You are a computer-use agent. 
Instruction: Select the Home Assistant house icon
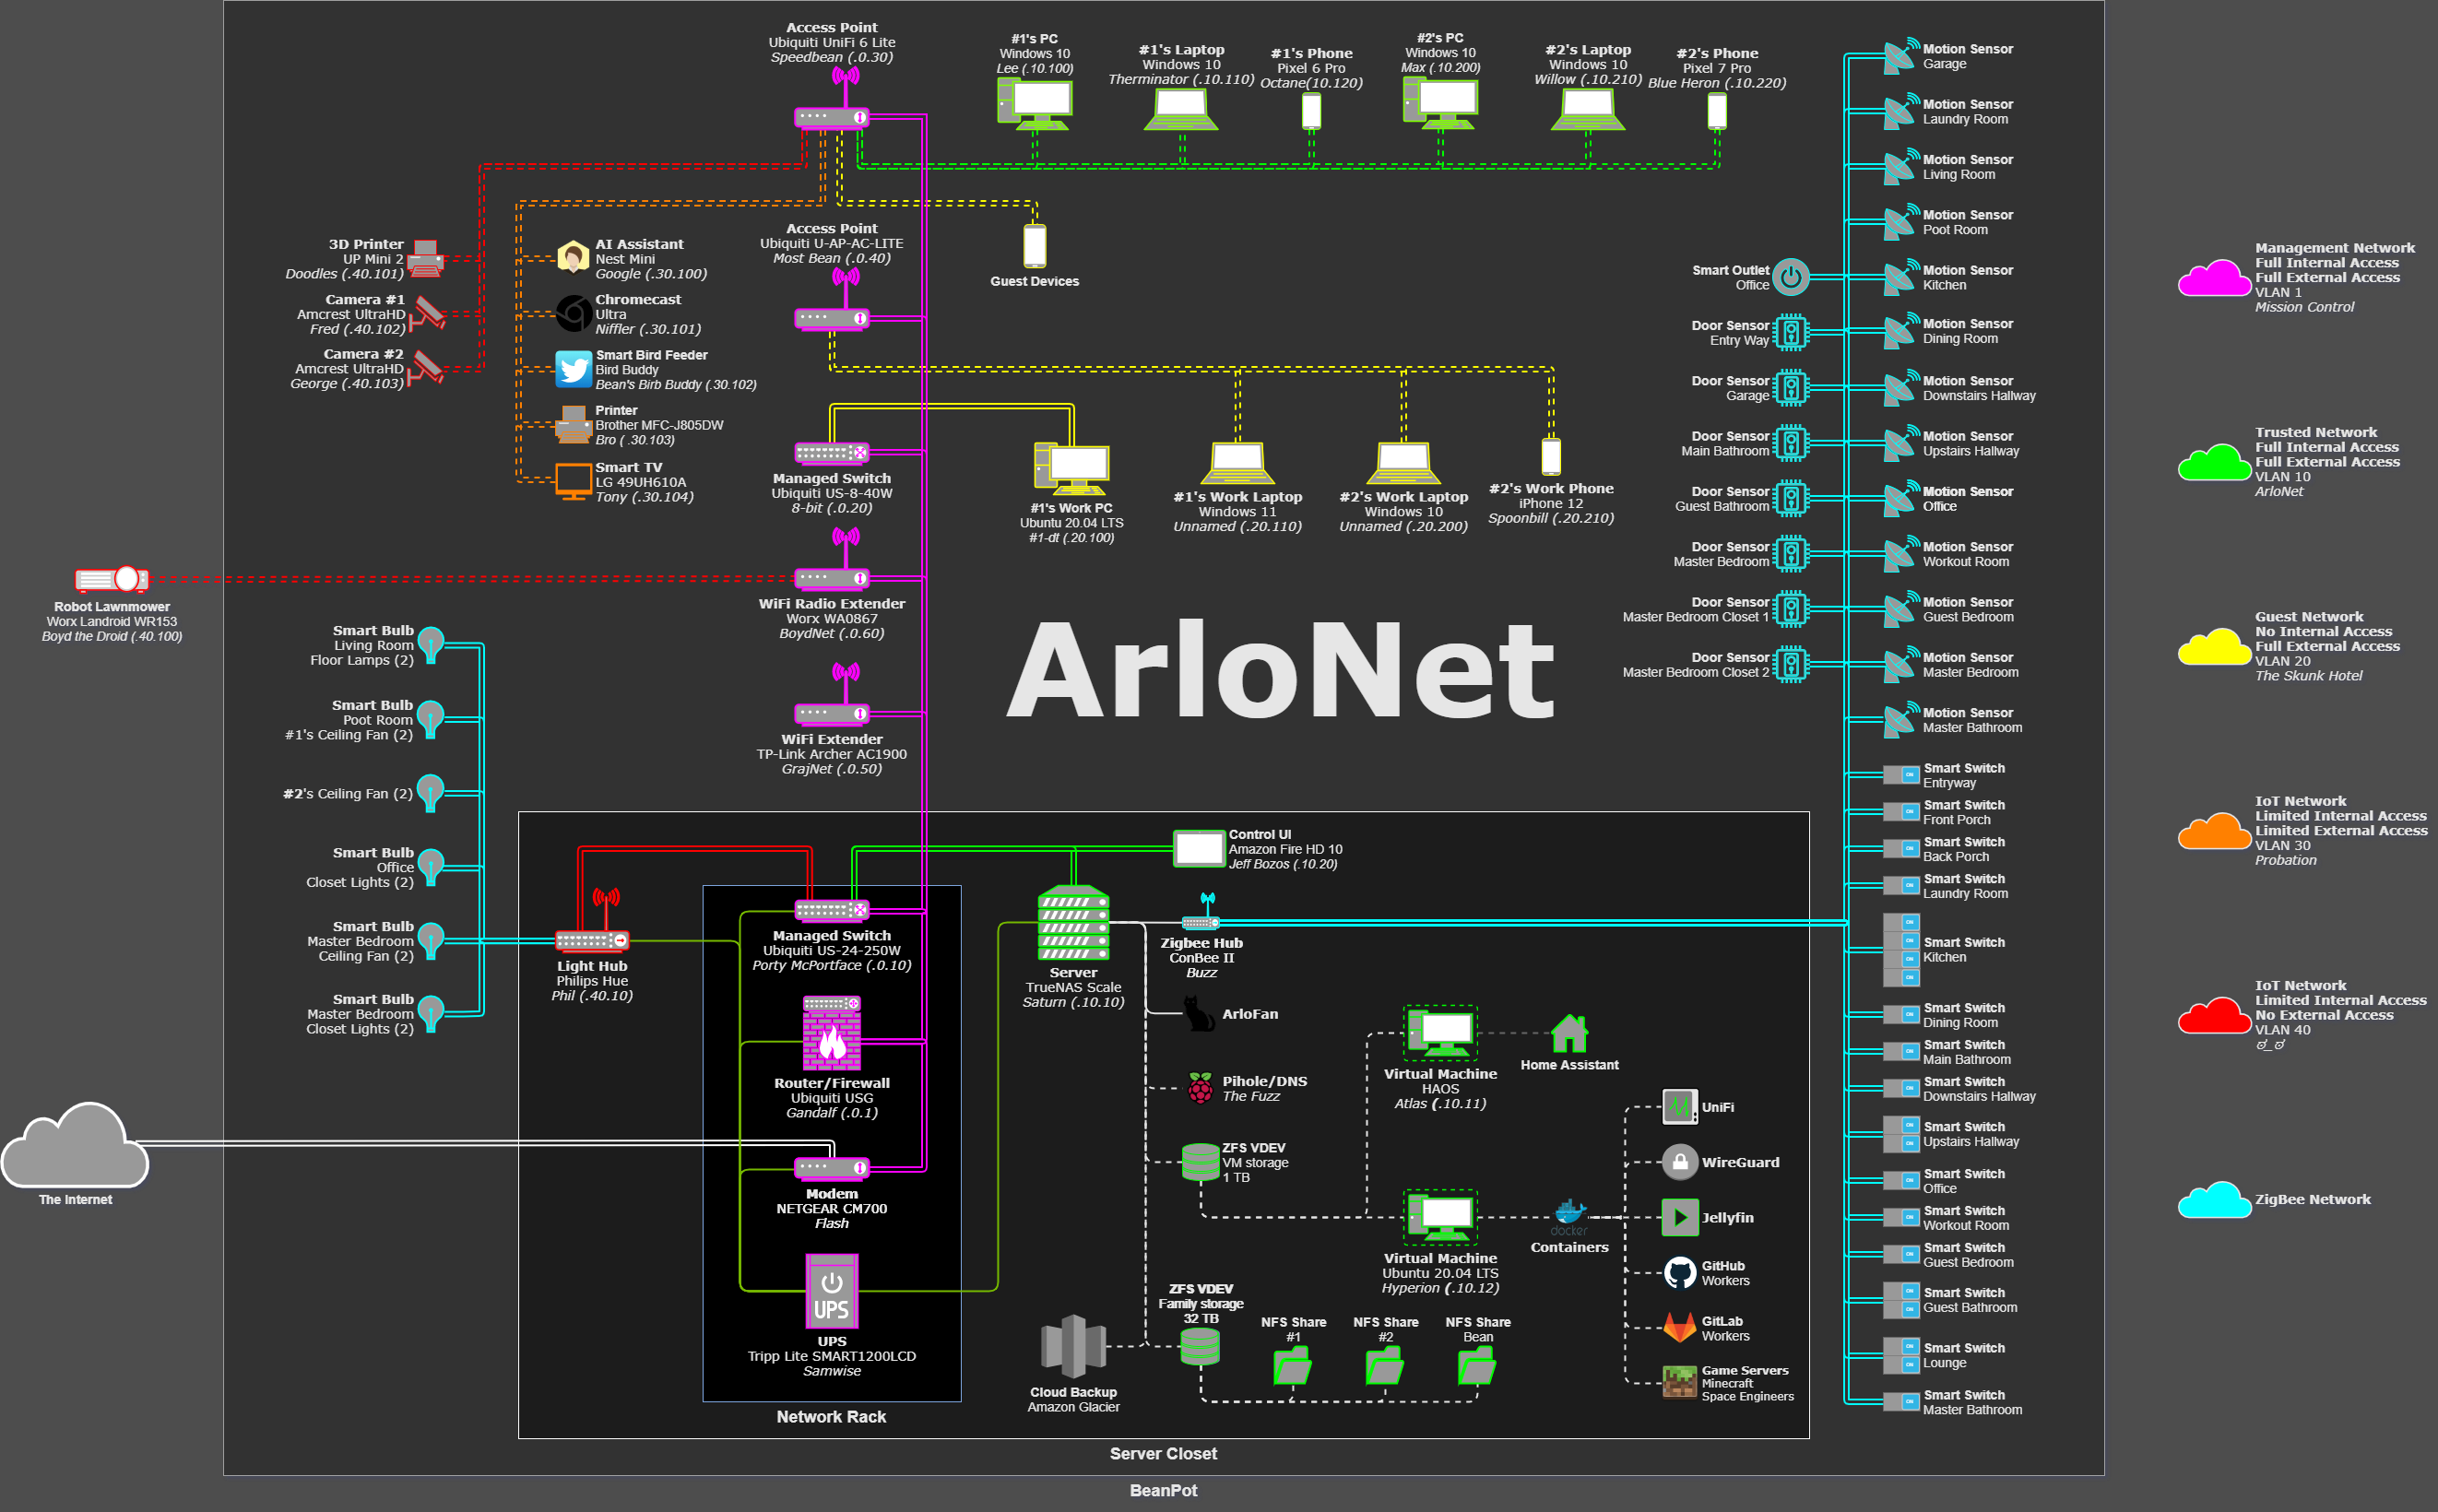[1569, 1034]
